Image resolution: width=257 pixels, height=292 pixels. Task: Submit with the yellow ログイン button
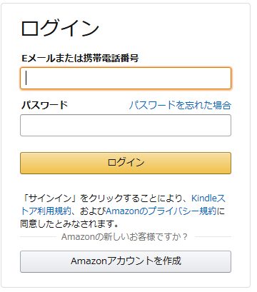point(126,163)
